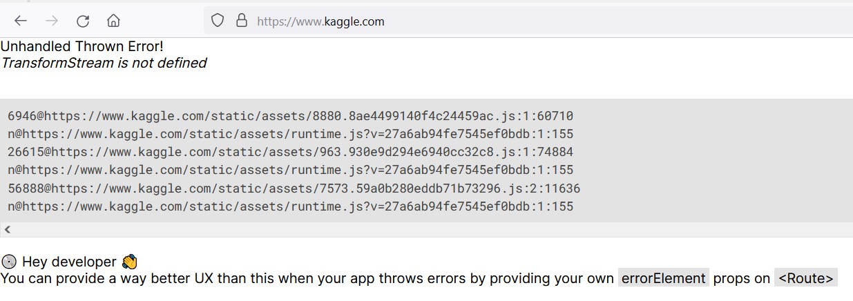Click the errorElement code label
Viewport: 853px width, 301px height.
tap(663, 278)
